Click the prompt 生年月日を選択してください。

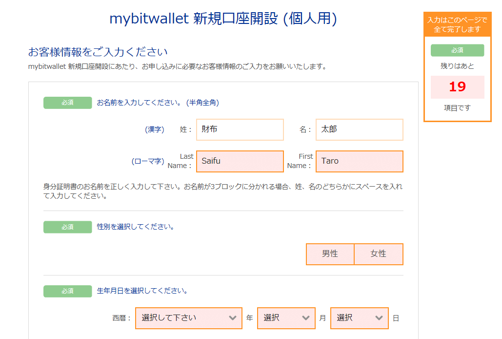[142, 291]
